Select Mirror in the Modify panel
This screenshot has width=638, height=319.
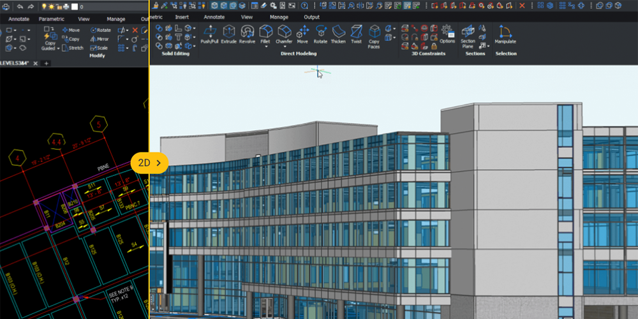pyautogui.click(x=100, y=39)
